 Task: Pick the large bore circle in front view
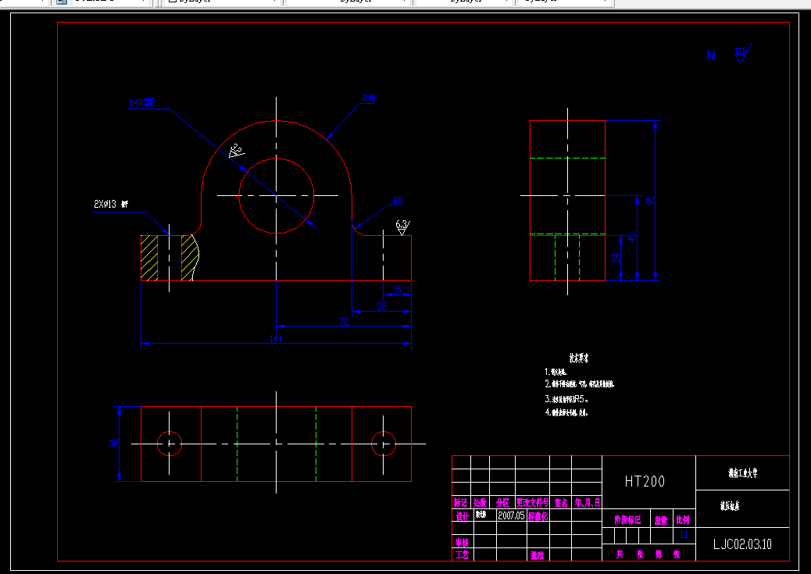coord(277,195)
